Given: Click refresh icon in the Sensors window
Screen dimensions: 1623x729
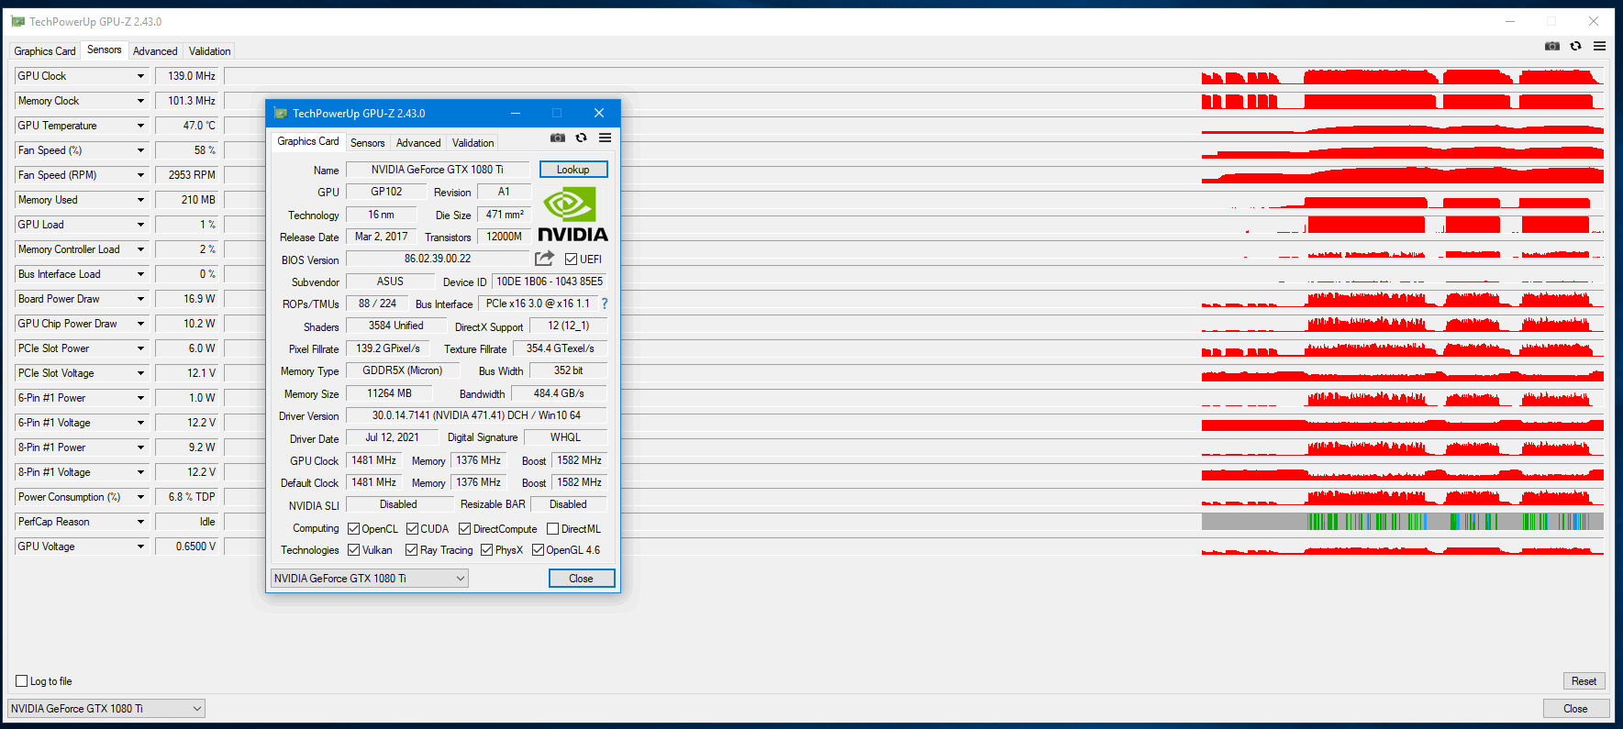Looking at the screenshot, I should tap(1576, 46).
